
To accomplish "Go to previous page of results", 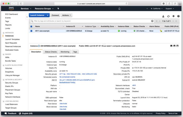I will point(160,21).
